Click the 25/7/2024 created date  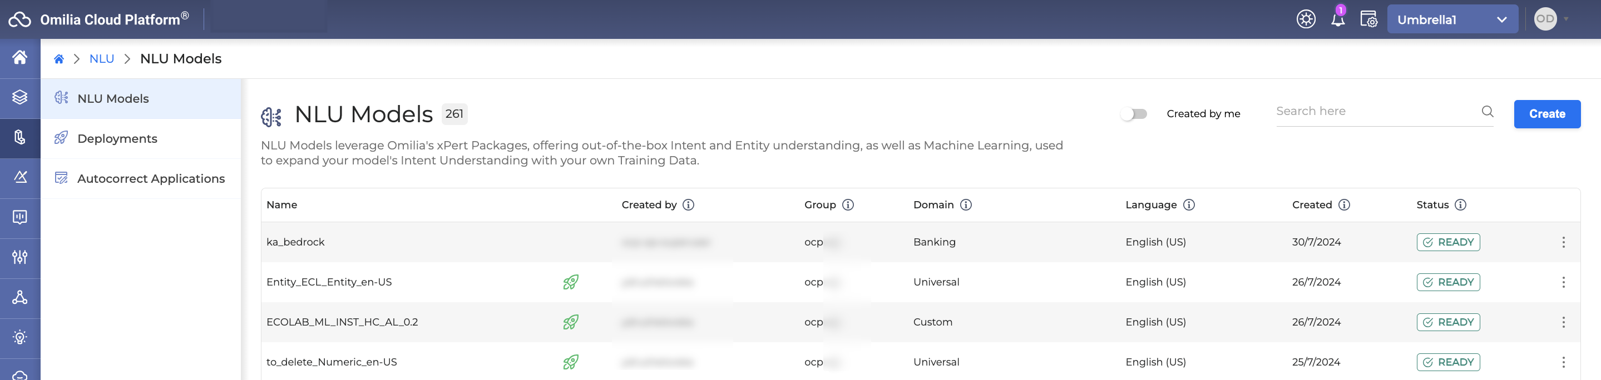(x=1316, y=363)
